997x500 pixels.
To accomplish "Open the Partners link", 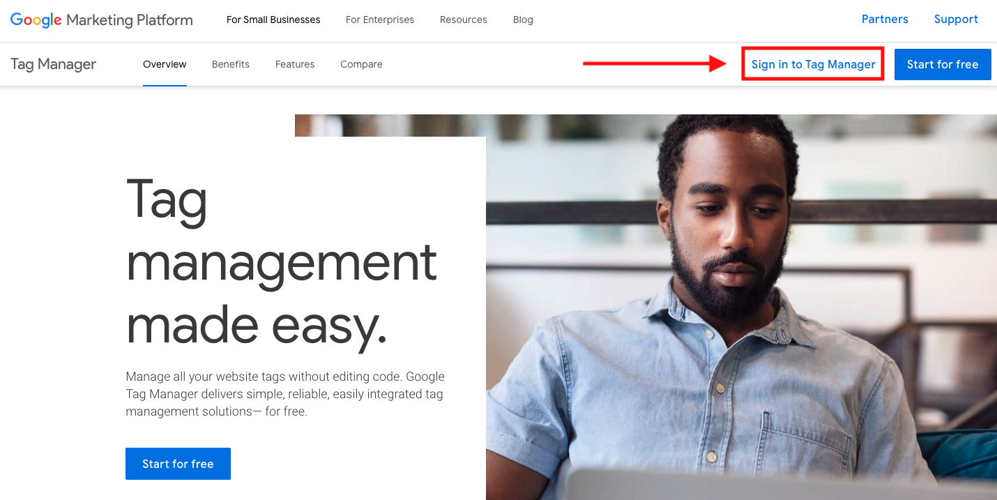I will coord(885,20).
